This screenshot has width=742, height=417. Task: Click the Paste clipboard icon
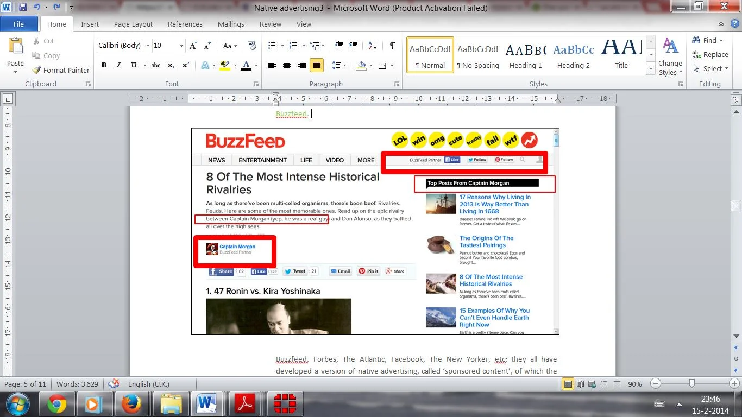tap(15, 46)
